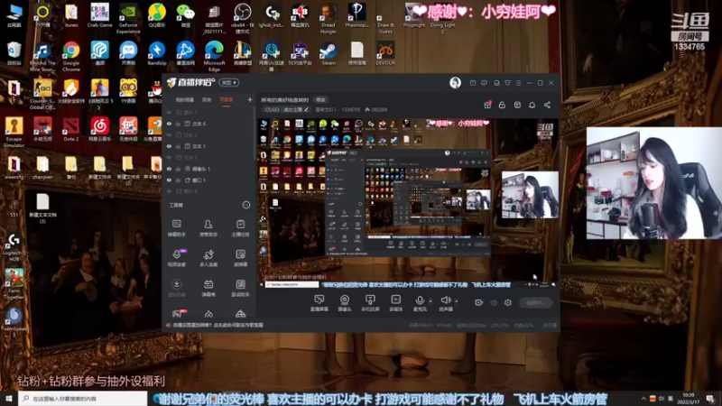Open the streamer avatar in title bar

[455, 82]
